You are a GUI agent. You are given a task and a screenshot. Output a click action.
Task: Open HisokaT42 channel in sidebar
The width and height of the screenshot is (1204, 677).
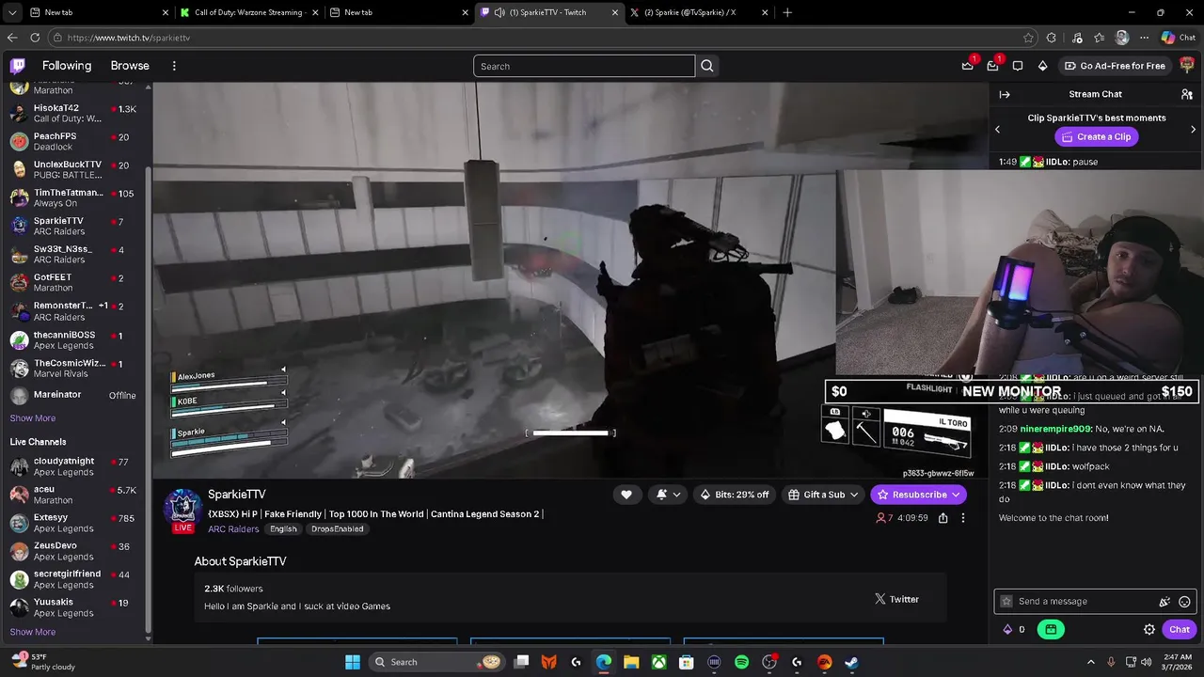click(75, 113)
